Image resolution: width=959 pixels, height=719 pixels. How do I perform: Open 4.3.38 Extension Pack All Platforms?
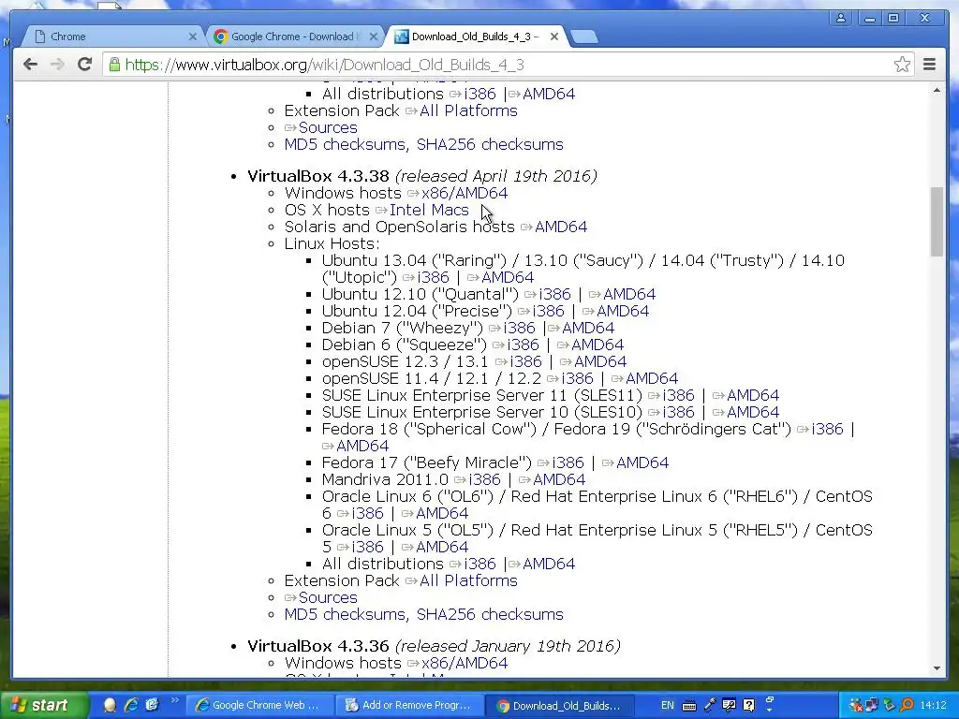pos(468,580)
